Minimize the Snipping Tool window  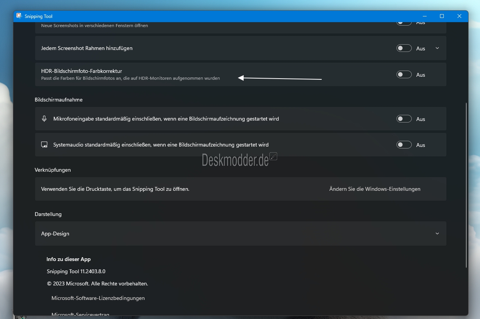424,16
